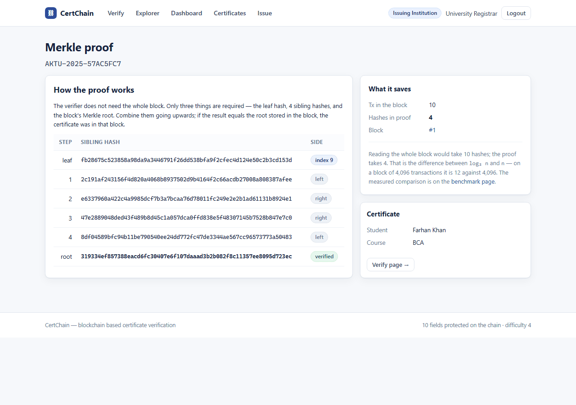Screen dimensions: 576x405
Task: Click the How the proof works heading
Action: click(94, 90)
